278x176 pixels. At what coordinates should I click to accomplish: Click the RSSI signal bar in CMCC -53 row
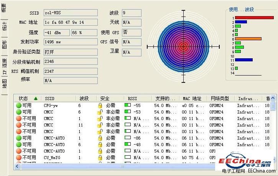pos(128,112)
